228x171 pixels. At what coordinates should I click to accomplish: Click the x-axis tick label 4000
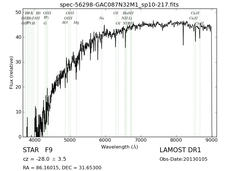[35, 140]
